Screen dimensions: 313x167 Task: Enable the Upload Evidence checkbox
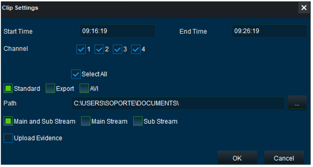(8, 138)
